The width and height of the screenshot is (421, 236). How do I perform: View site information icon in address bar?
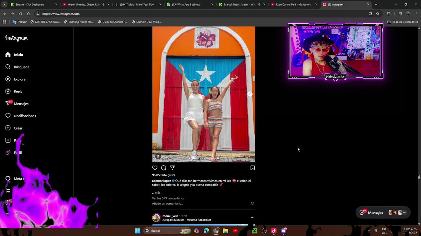tap(38, 14)
